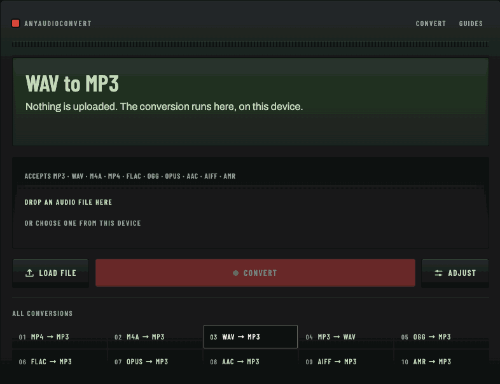Select the 10 AMR → MP3 conversion

click(x=441, y=362)
